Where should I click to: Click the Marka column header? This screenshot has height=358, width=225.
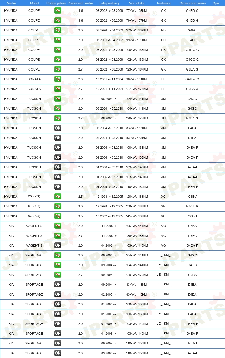coord(11,3)
